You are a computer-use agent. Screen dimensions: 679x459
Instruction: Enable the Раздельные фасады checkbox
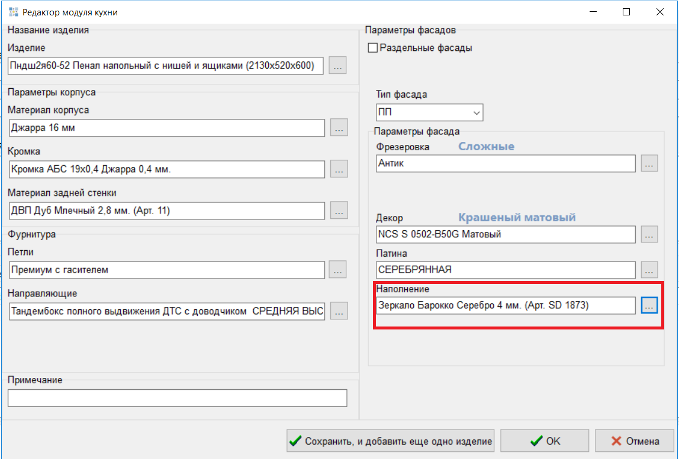point(373,48)
